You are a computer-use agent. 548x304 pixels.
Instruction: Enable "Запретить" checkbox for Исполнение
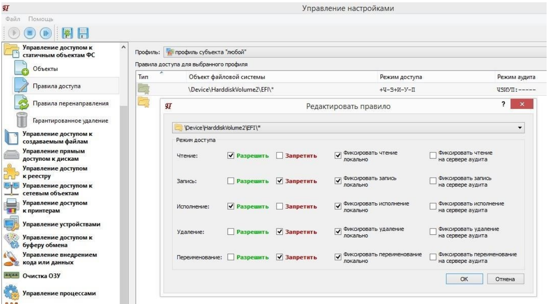click(280, 206)
